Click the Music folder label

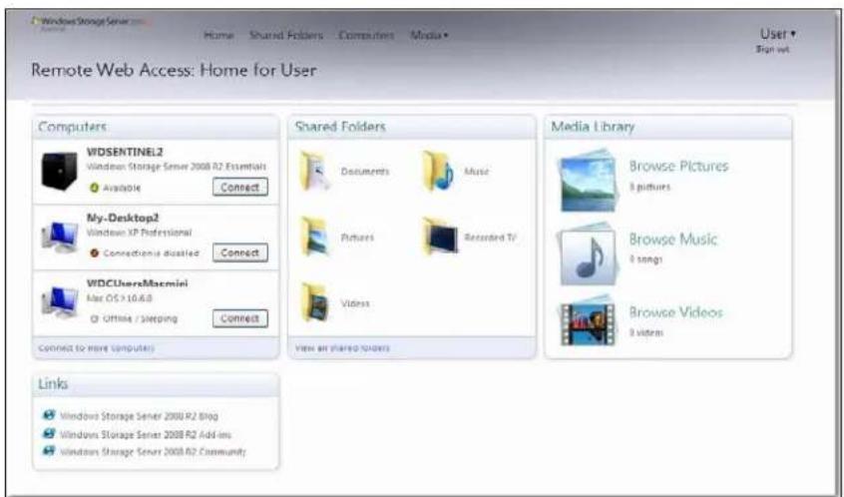pos(476,172)
